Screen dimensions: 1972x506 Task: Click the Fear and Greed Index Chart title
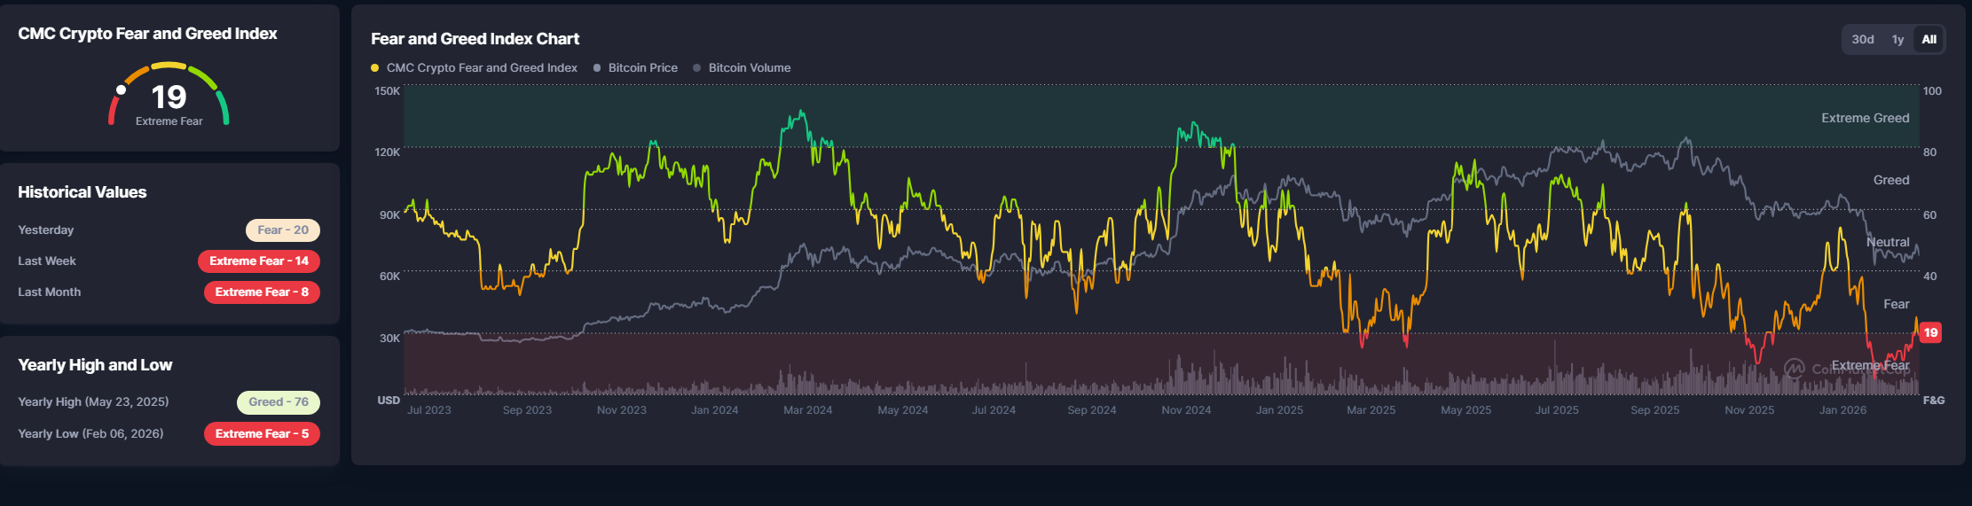coord(475,39)
